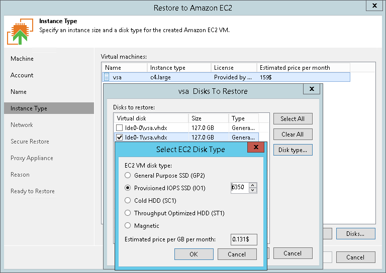Click the Disks... button in main wizard

coord(356,233)
